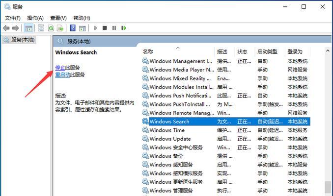Select the Windows Management I... service row
Screen dimensions: 333x196
tap(226, 61)
